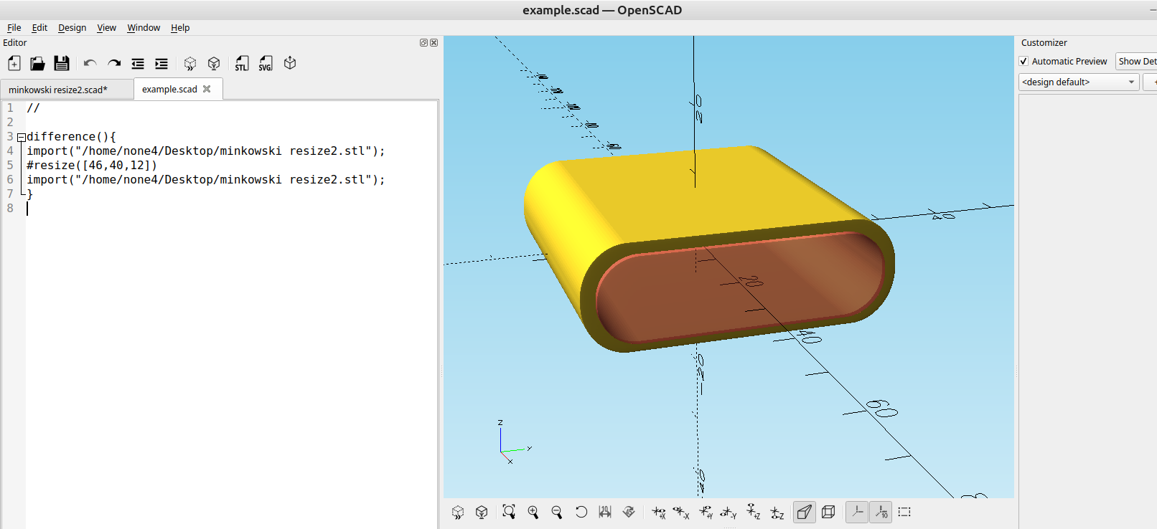Toggle the Show Scale Markers button

881,512
